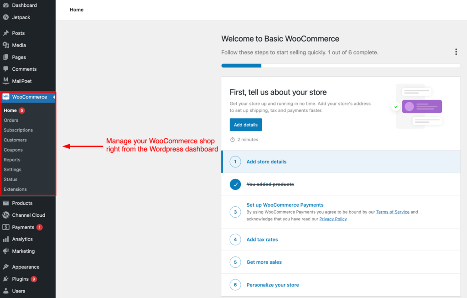Viewport: 467px width, 298px height.
Task: Open the Coupons submenu item
Action: 13,150
